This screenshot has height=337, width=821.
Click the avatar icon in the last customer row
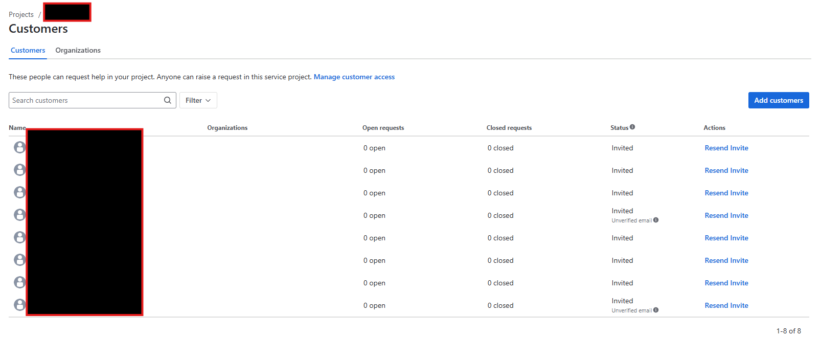20,305
